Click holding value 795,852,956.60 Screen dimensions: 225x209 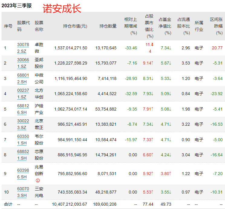(x=72, y=174)
